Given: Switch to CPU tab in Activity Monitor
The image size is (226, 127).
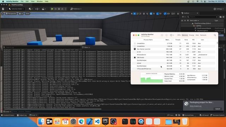Looking at the screenshot, I should (x=179, y=35).
